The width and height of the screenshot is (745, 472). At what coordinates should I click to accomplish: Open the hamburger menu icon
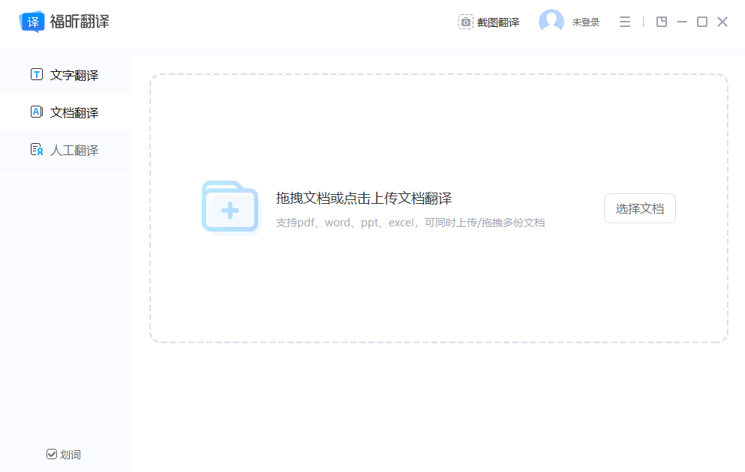click(625, 22)
